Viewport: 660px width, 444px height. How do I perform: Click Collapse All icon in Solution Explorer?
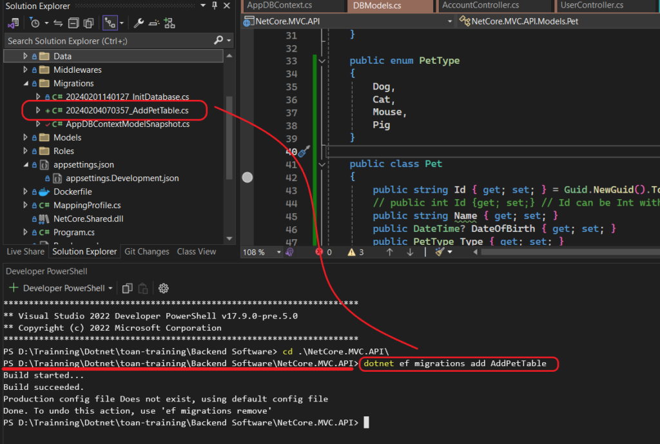(73, 23)
